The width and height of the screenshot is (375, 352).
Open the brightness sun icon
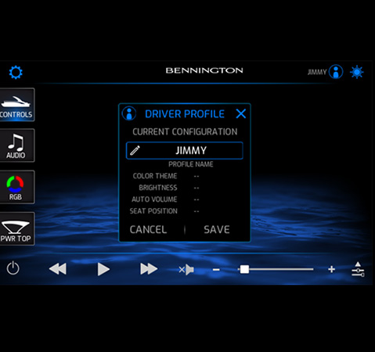tap(357, 72)
